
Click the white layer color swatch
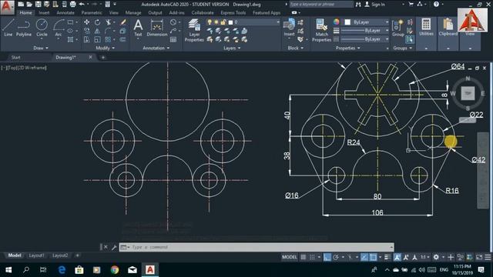click(x=230, y=22)
